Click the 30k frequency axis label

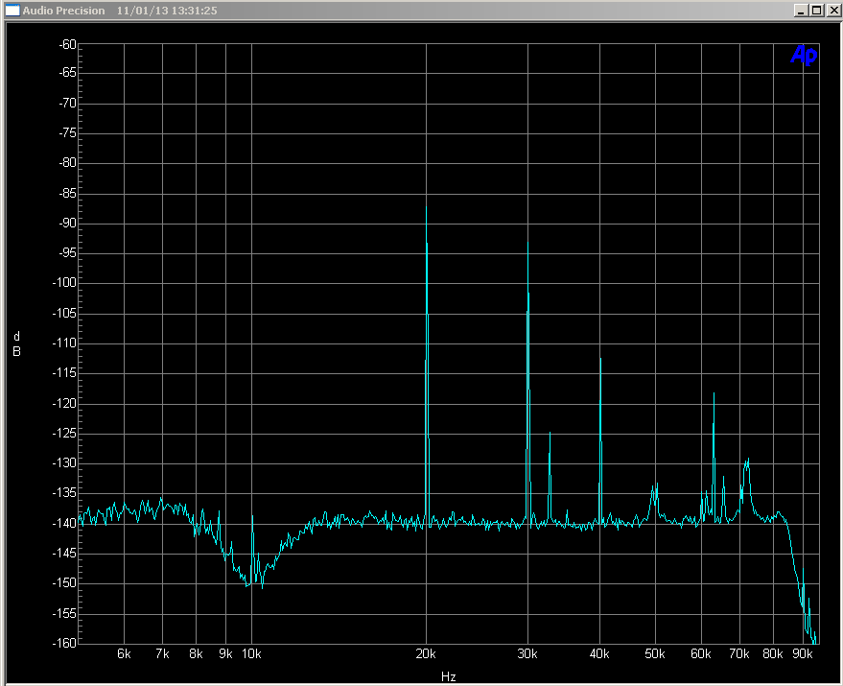pyautogui.click(x=527, y=653)
